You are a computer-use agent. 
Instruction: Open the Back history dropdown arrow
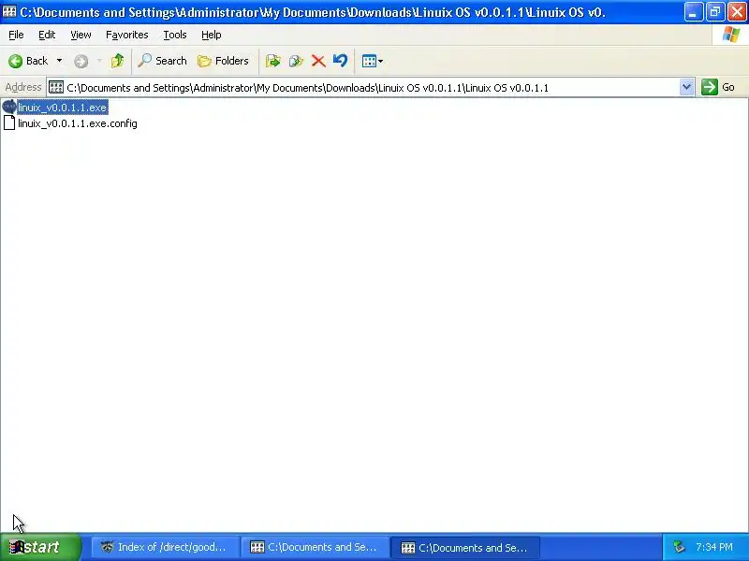tap(59, 61)
